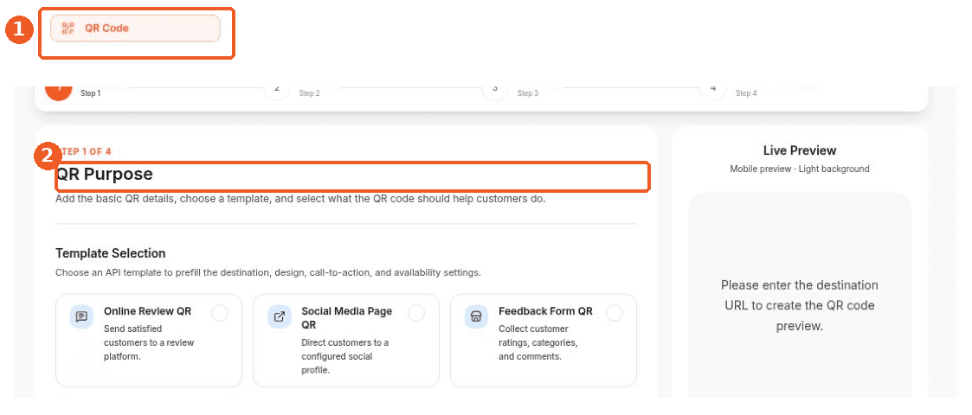Open the QR Code menu item
Screen dimensions: 972x415
pos(135,29)
